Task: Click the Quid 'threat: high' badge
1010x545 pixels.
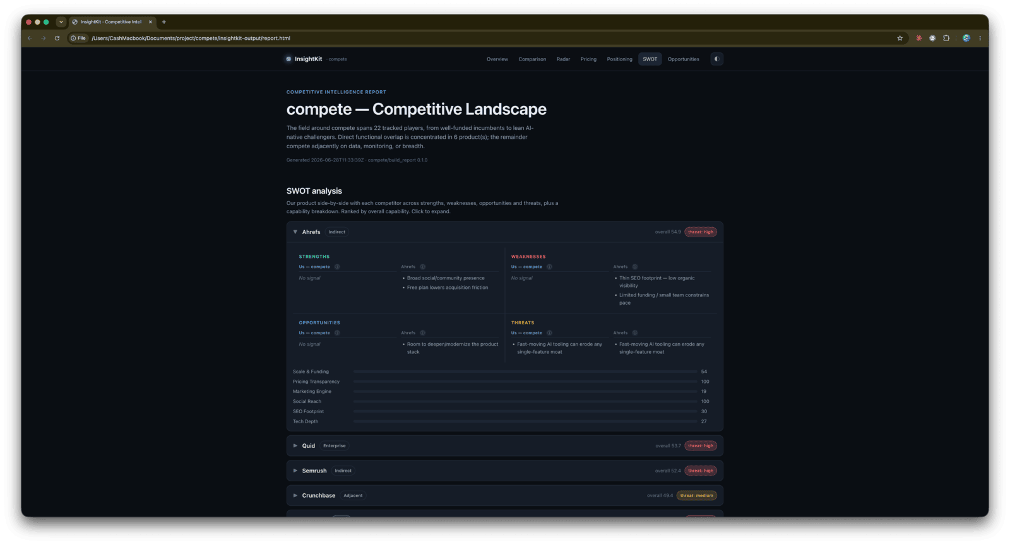Action: 701,446
